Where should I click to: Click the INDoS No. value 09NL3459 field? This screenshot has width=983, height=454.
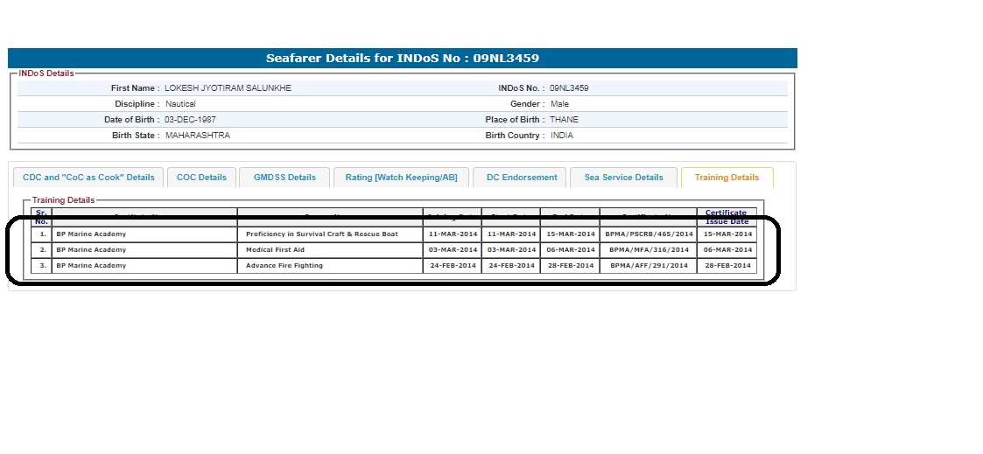coord(570,88)
